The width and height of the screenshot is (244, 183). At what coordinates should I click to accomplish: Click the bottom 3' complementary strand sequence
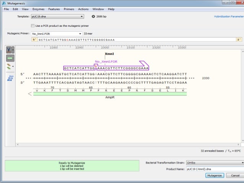(x=110, y=83)
